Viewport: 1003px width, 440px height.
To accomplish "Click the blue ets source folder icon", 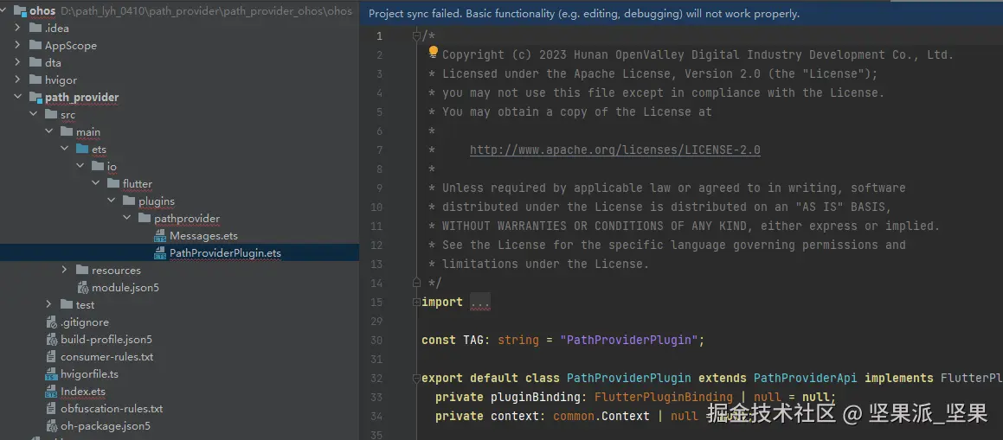I will click(82, 150).
